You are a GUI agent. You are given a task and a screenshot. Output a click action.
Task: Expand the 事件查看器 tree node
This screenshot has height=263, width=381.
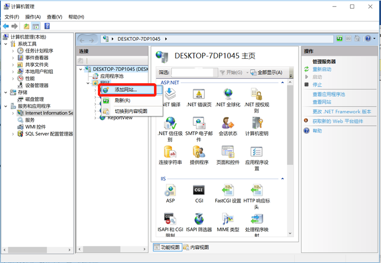pyautogui.click(x=13, y=58)
